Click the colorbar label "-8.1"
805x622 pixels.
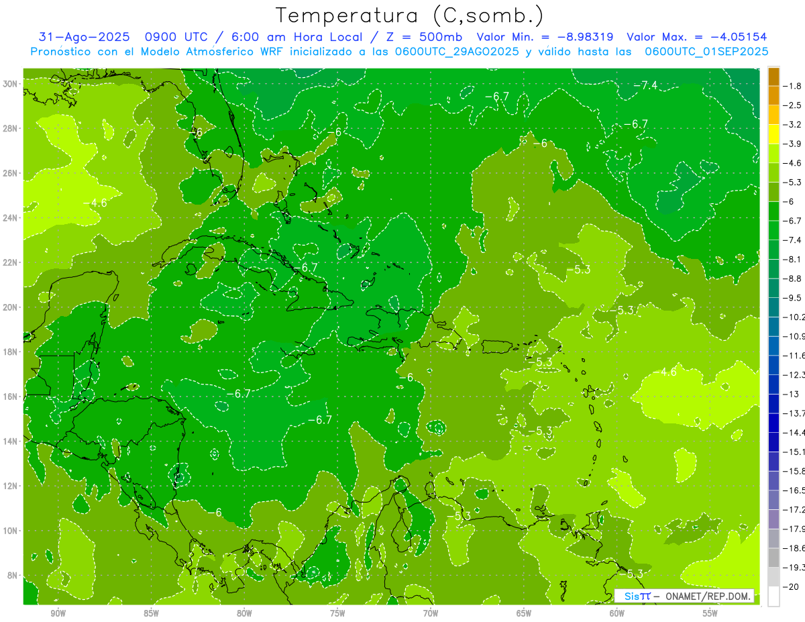[x=792, y=259]
